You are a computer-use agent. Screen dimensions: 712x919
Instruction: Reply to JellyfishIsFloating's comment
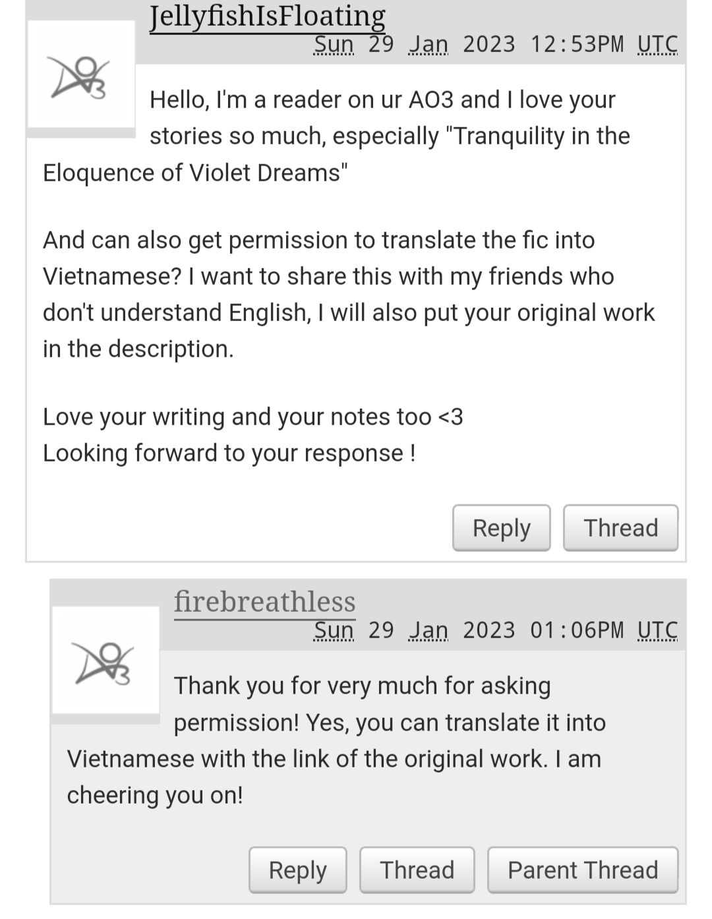[501, 528]
